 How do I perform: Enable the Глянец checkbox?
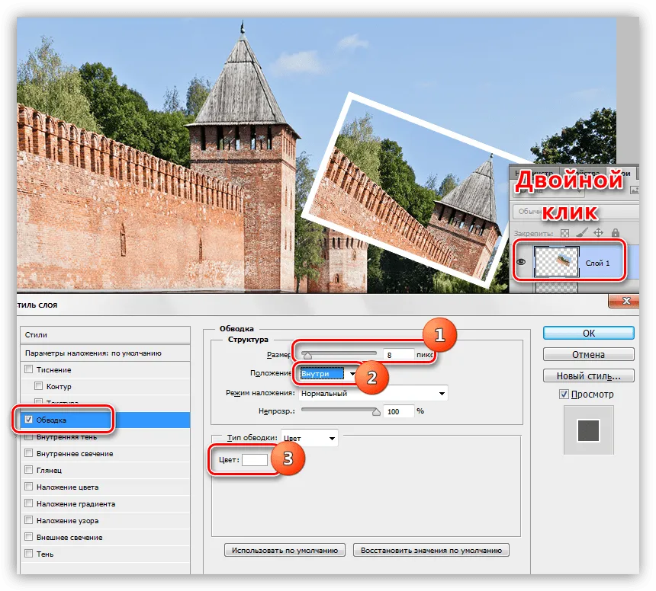pos(28,470)
